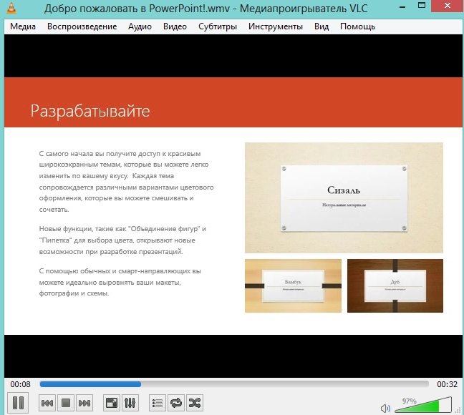Toggle shuffle random playback

tap(194, 404)
